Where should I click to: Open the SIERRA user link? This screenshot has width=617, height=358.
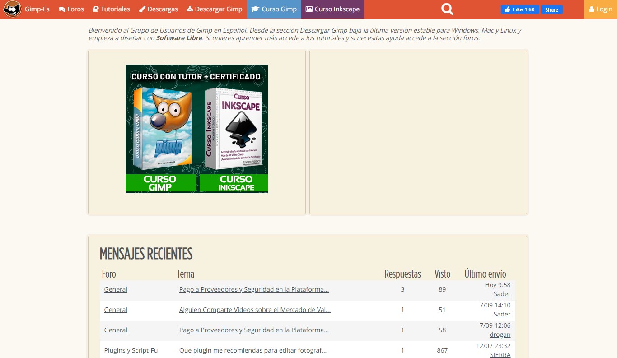tap(500, 355)
